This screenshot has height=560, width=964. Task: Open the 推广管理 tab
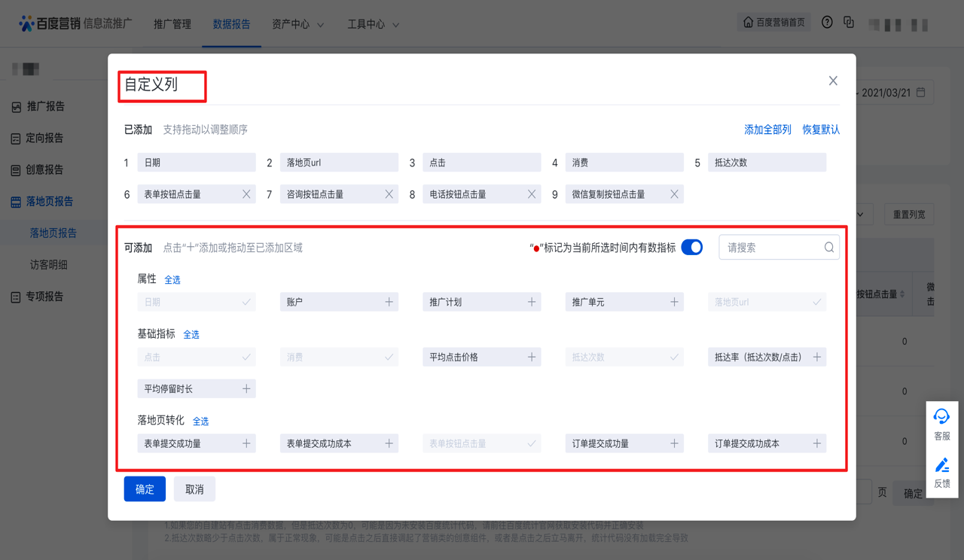(x=172, y=24)
